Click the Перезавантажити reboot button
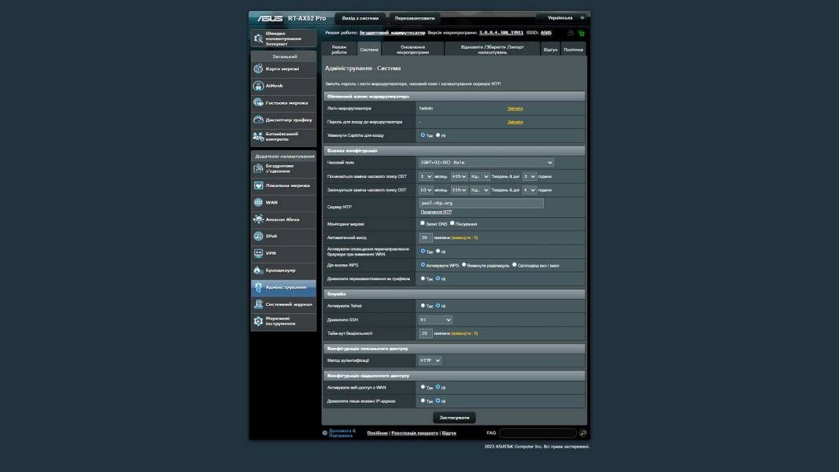The image size is (839, 472). [414, 18]
